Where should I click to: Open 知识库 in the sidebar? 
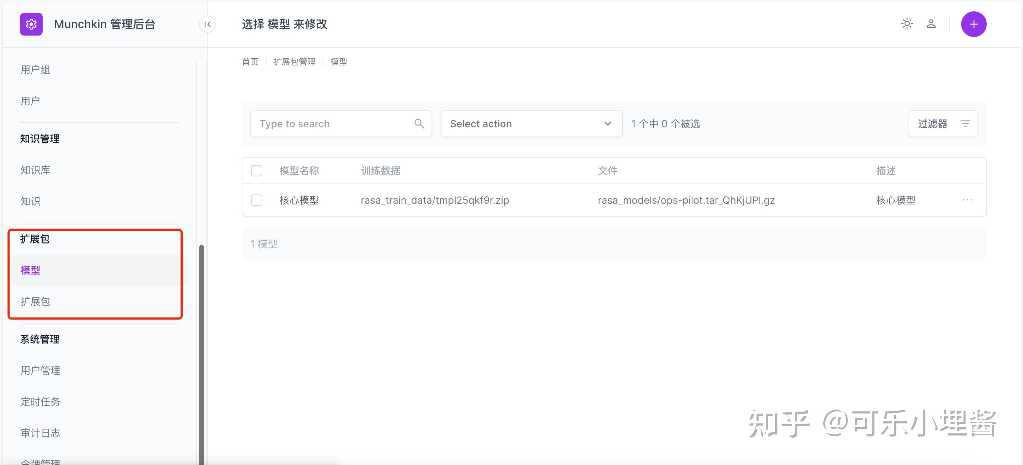(x=35, y=170)
